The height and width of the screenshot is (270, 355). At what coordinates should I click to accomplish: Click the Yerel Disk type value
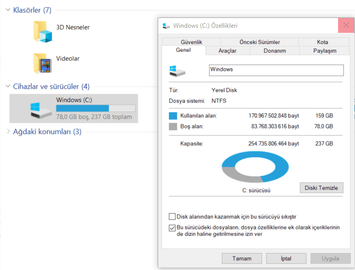tap(224, 90)
